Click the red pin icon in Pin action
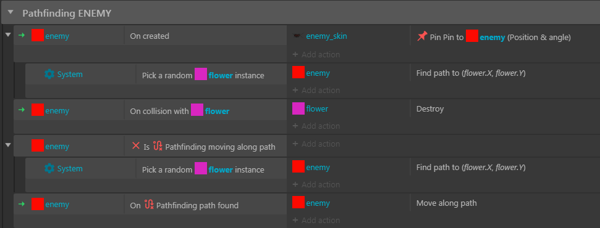600x228 pixels. tap(421, 36)
